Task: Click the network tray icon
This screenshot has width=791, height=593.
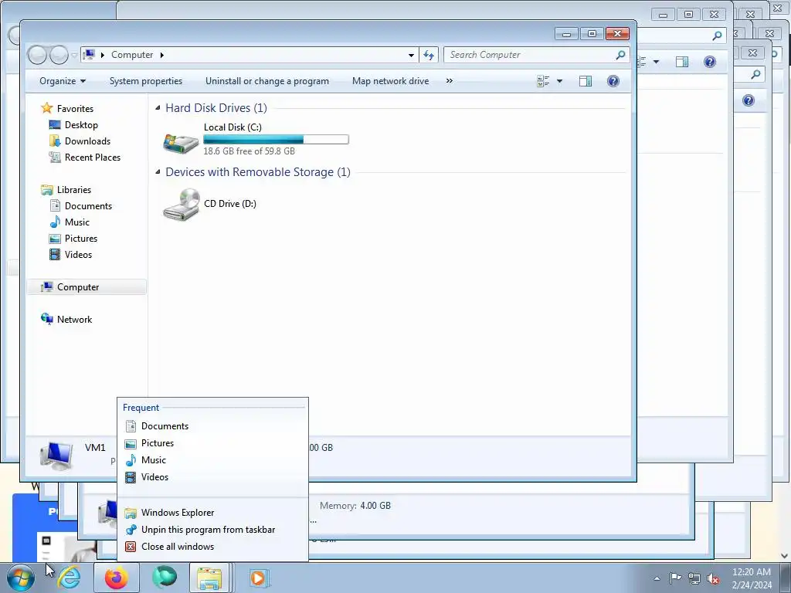Action: pyautogui.click(x=694, y=578)
